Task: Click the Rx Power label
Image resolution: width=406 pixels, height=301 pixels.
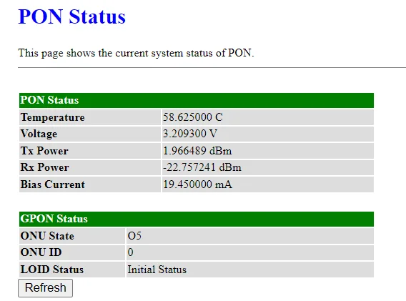Action: pyautogui.click(x=44, y=167)
